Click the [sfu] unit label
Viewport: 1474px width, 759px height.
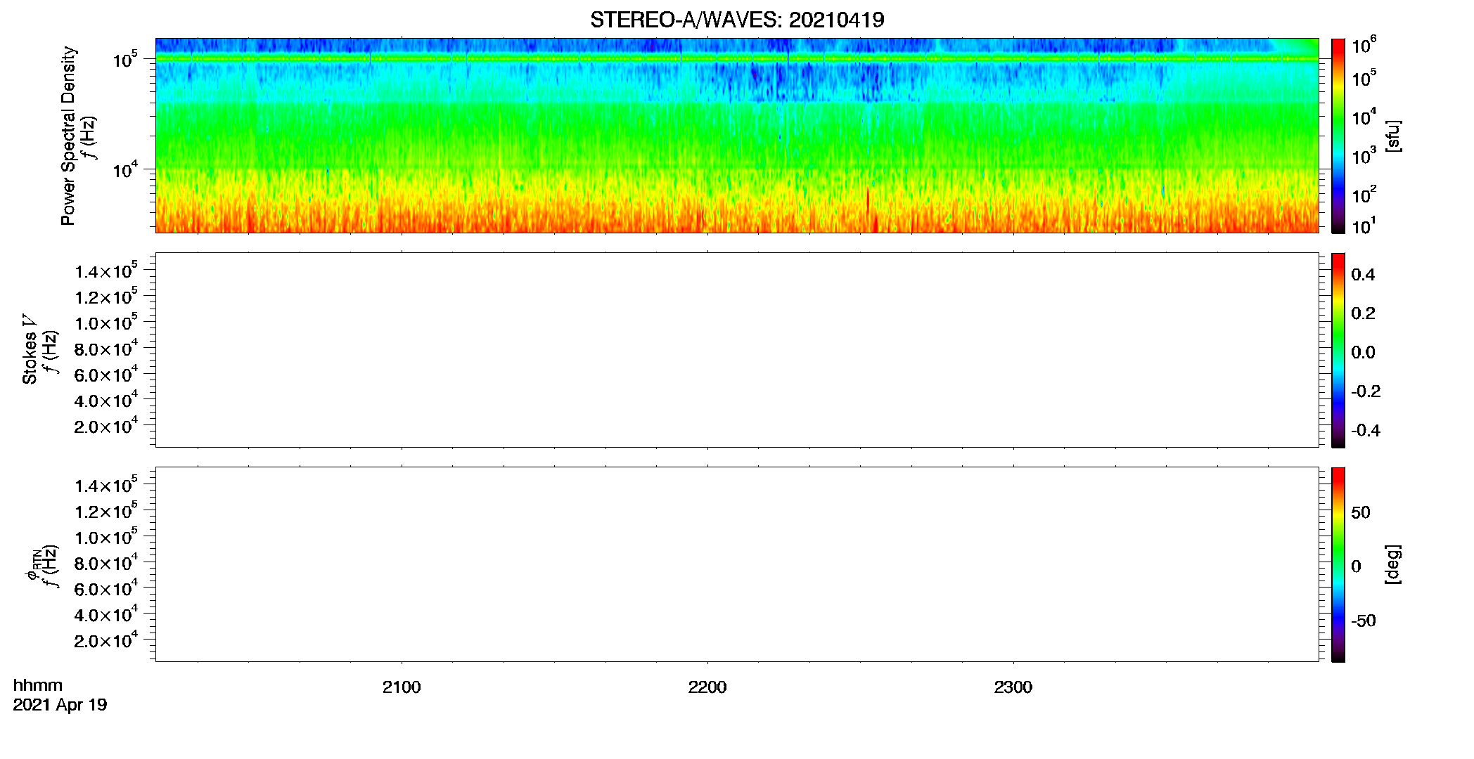coord(1393,136)
